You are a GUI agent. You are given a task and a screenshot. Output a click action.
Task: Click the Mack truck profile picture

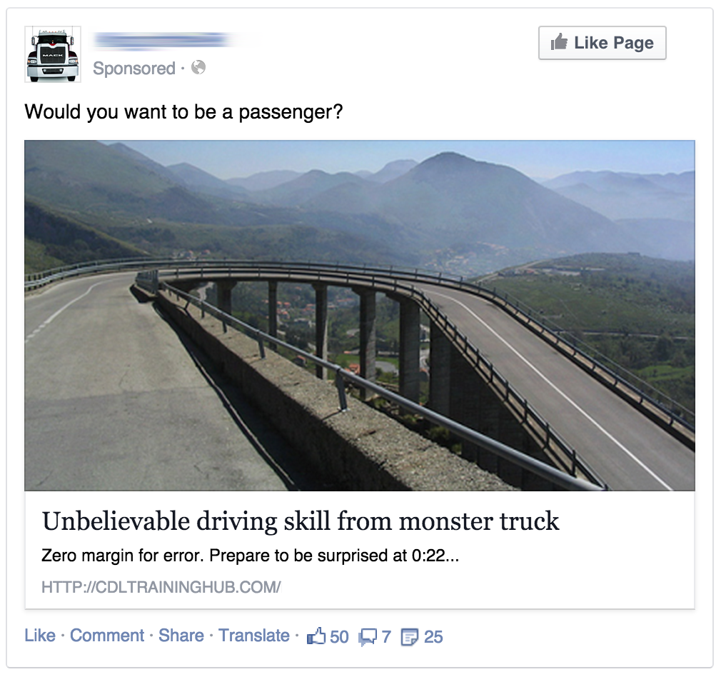[x=53, y=54]
